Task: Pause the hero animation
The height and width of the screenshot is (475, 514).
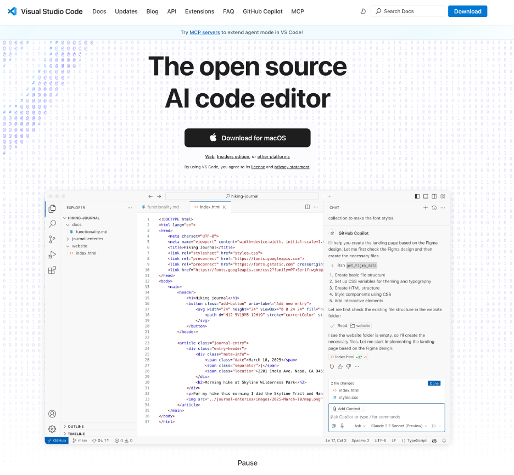Action: (x=248, y=463)
